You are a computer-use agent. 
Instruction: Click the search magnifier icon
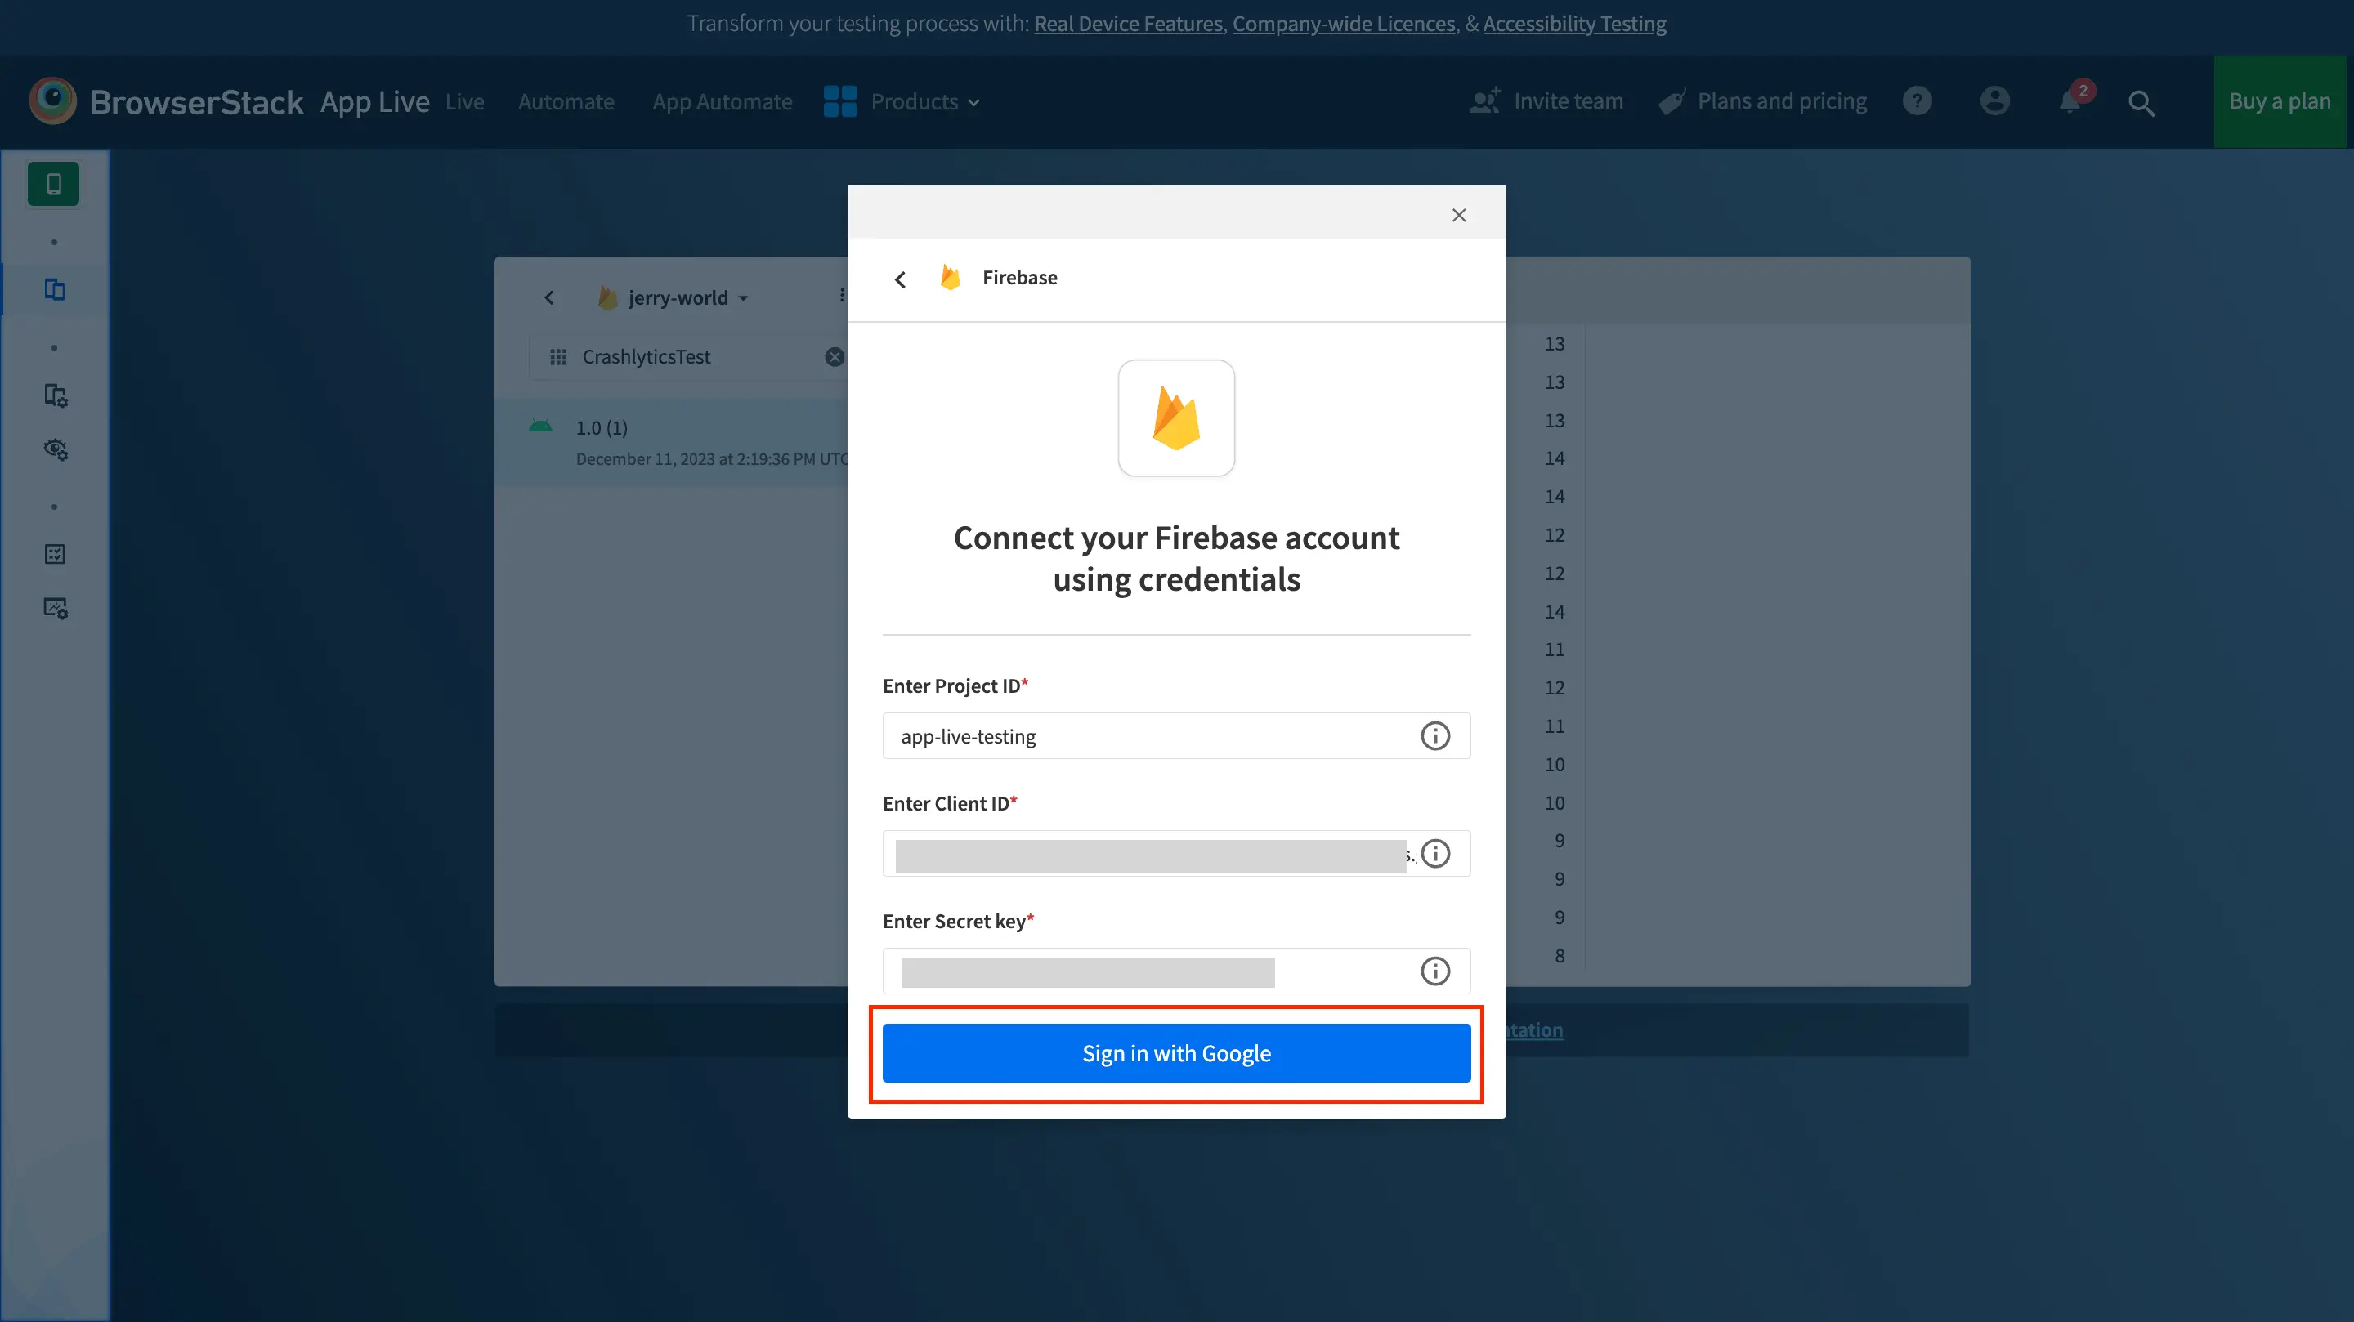point(2141,102)
